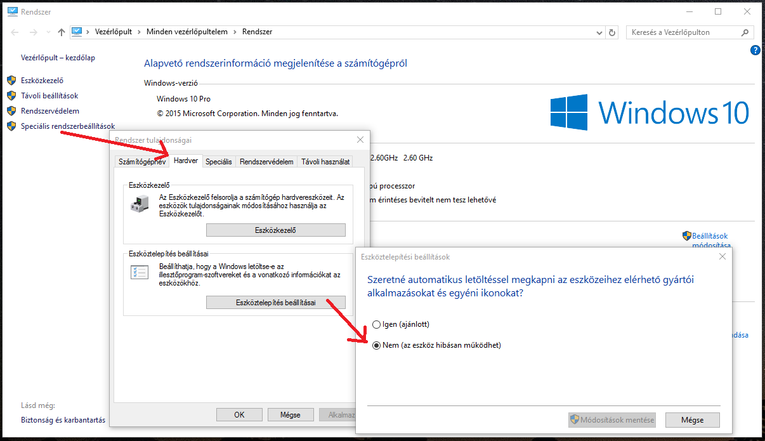Go back with the left arrow

coord(15,32)
